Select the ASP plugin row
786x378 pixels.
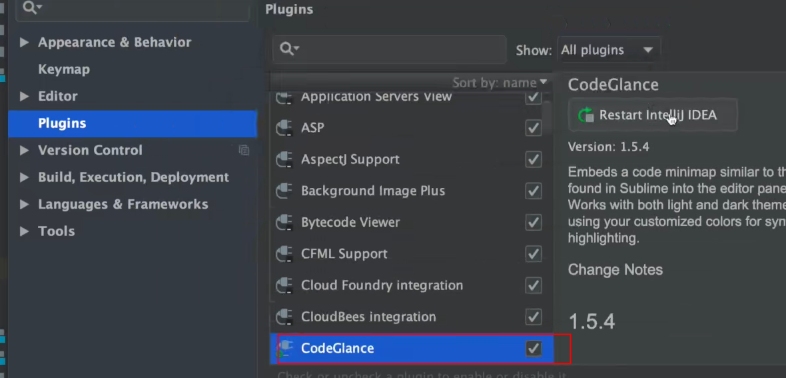tap(411, 128)
